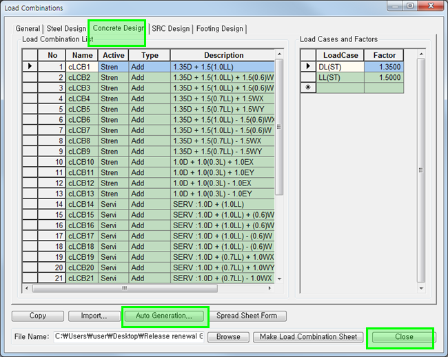
Task: Select the Concrete Design tab
Action: pyautogui.click(x=119, y=28)
